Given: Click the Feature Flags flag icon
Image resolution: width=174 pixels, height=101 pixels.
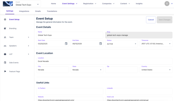Looking at the screenshot, I should (x=5, y=71).
